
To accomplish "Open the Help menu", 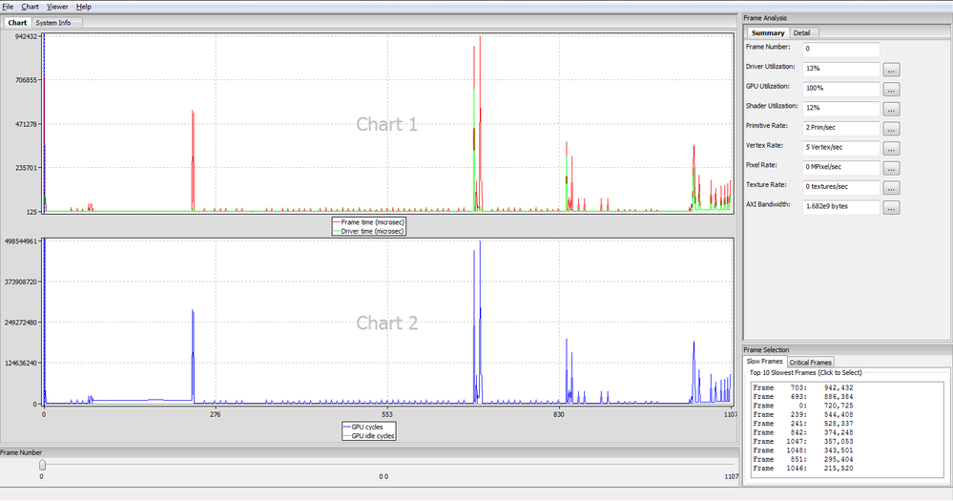I will [83, 7].
